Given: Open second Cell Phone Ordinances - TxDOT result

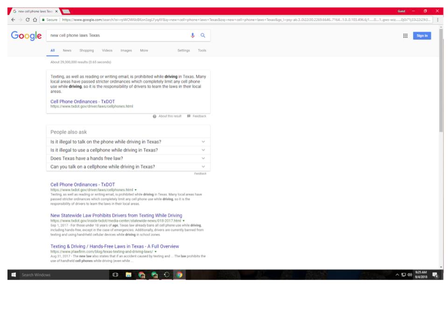Looking at the screenshot, I should point(83,185).
